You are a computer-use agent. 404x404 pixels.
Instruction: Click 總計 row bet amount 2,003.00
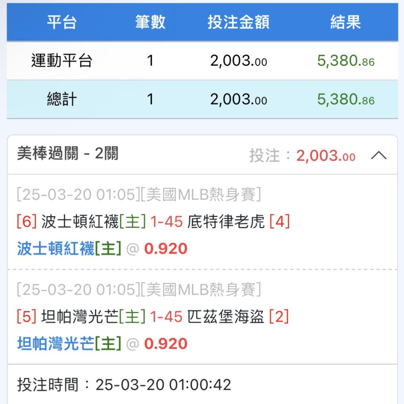point(238,100)
